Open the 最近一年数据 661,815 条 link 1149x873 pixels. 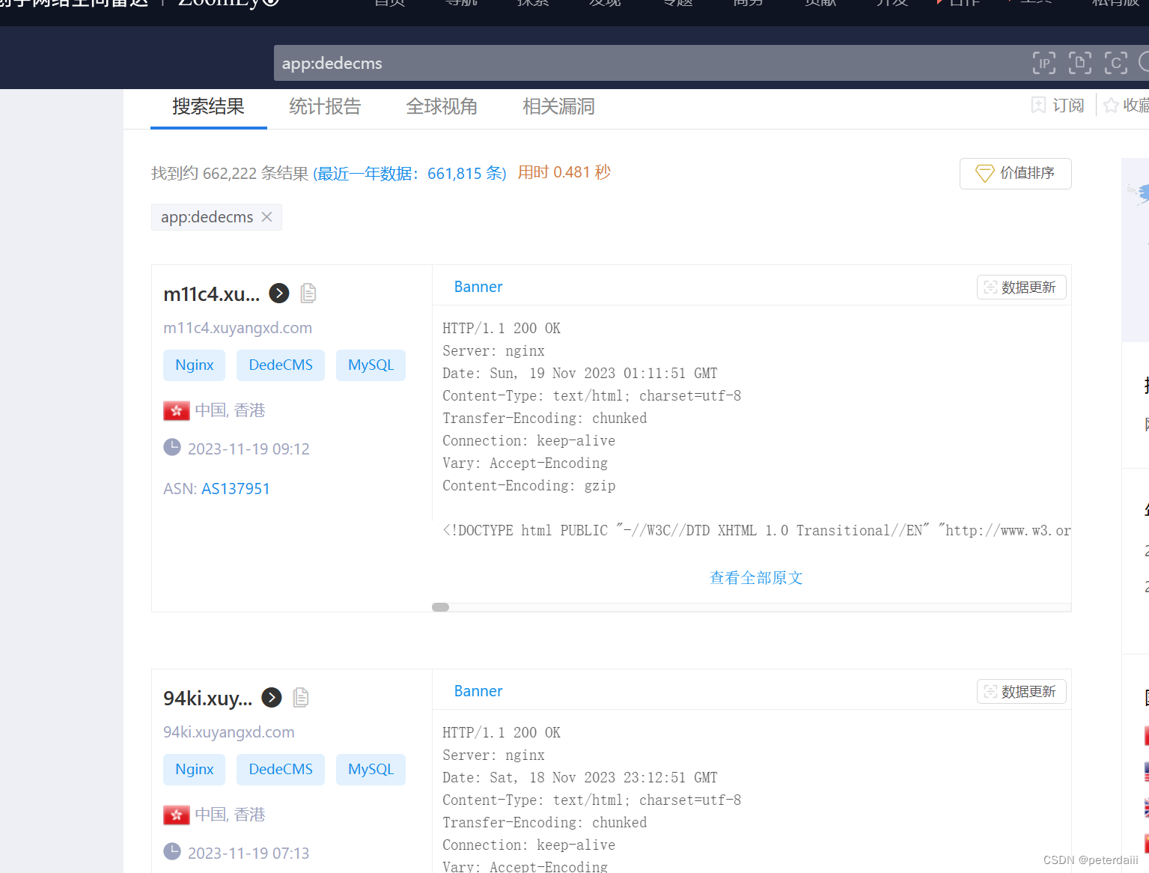click(409, 174)
